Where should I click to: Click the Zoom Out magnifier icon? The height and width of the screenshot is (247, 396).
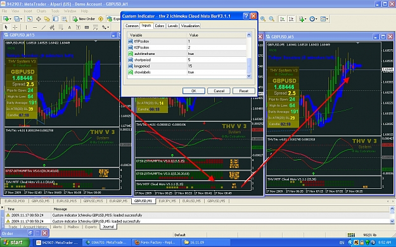272,19
